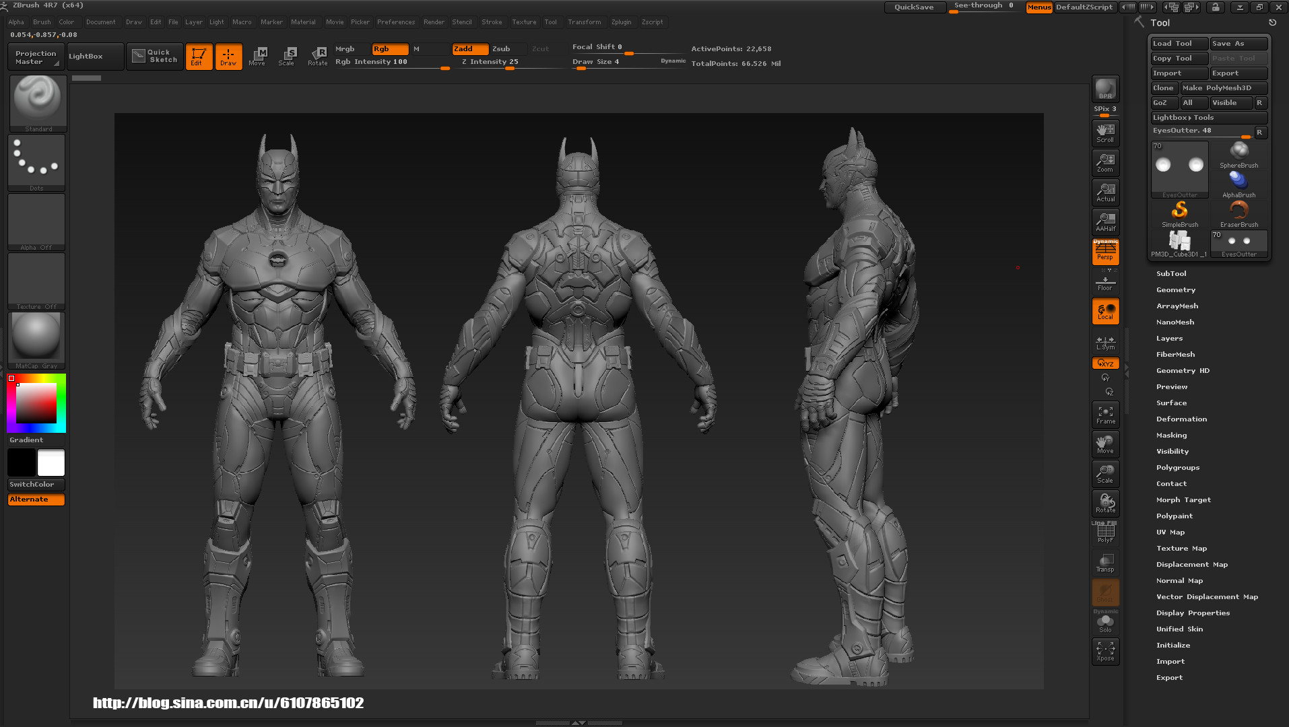1289x727 pixels.
Task: Click the right shelf Scale icon
Action: tap(1105, 474)
